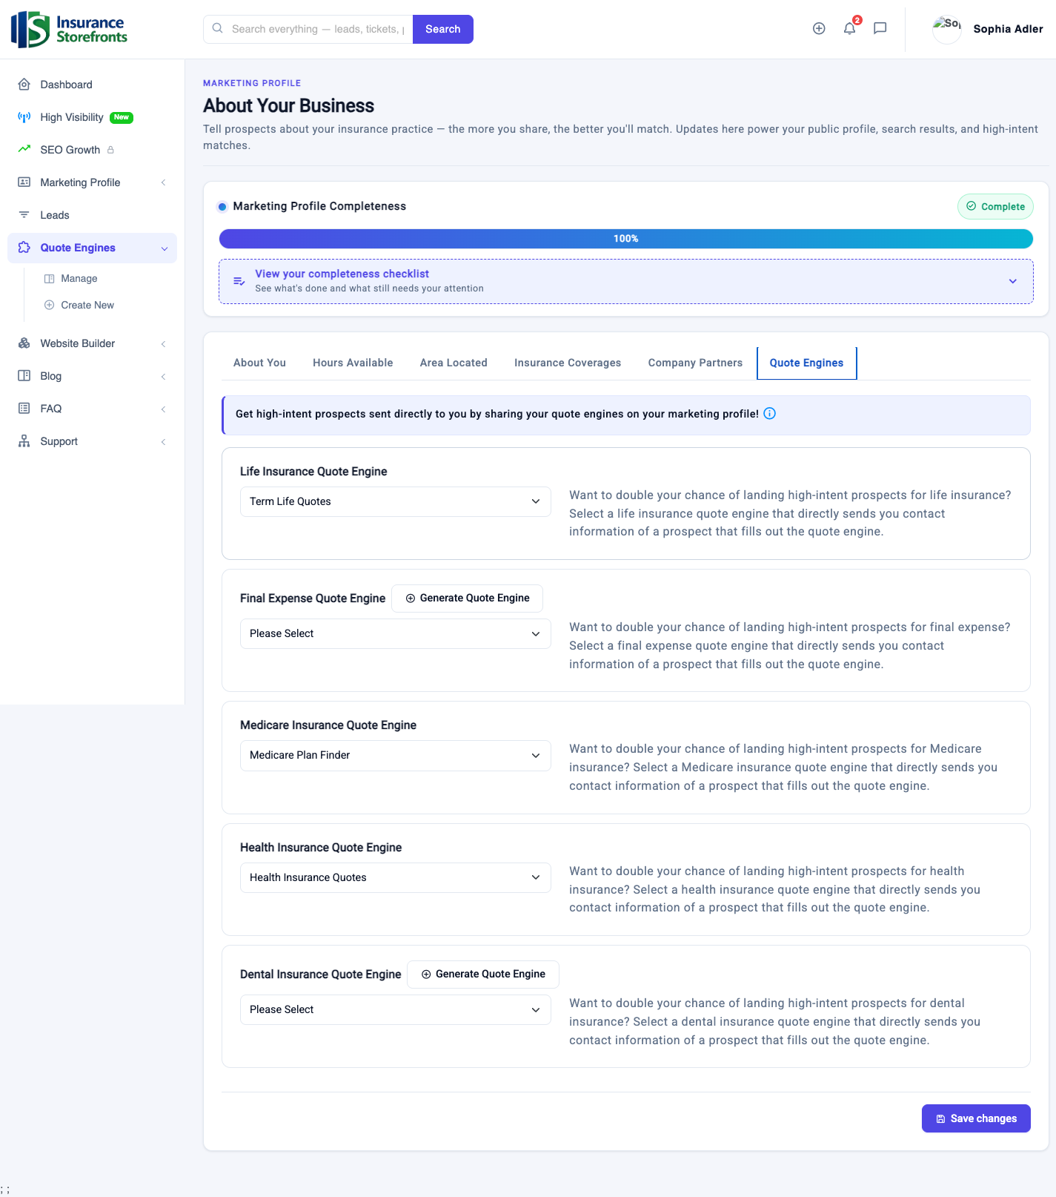Click the Insurance Storefronts logo

69,29
